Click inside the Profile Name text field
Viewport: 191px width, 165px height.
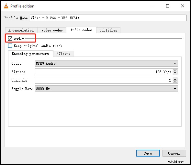tap(108, 18)
